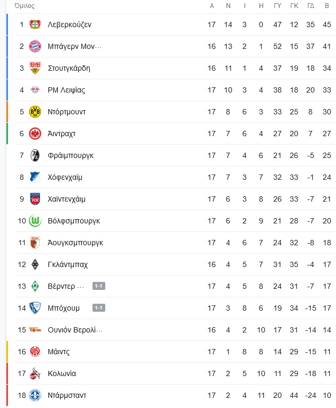Viewport: 336px width, 408px height.
Task: Select the Stuttgart VfB crest icon
Action: click(x=35, y=68)
